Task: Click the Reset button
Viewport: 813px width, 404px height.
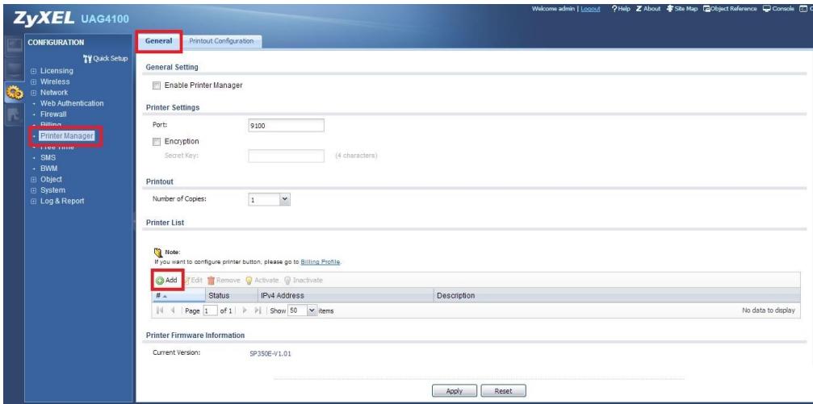Action: click(503, 391)
